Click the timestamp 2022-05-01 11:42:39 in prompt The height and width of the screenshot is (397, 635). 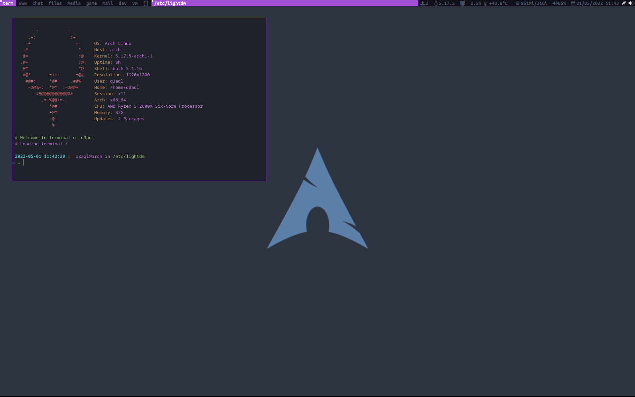(40, 156)
